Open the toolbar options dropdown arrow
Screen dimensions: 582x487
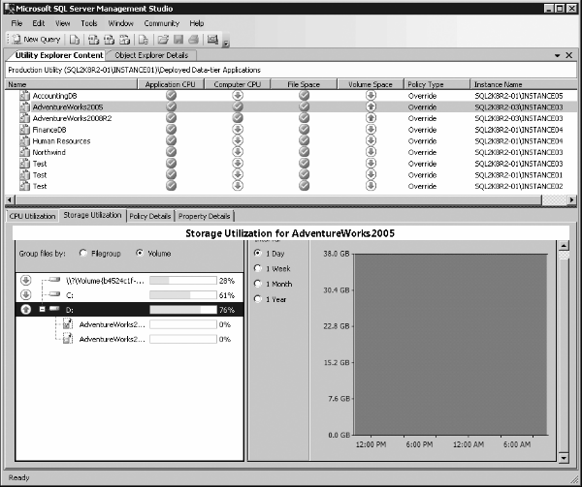226,43
